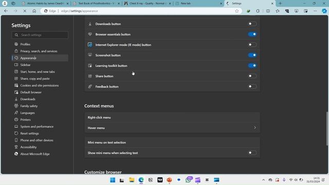
Task: Click the Default browser icon
Action: (x=16, y=92)
